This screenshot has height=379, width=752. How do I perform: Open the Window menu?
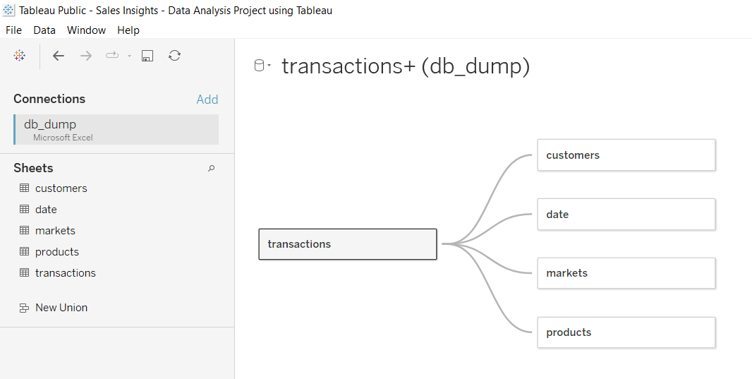(86, 30)
